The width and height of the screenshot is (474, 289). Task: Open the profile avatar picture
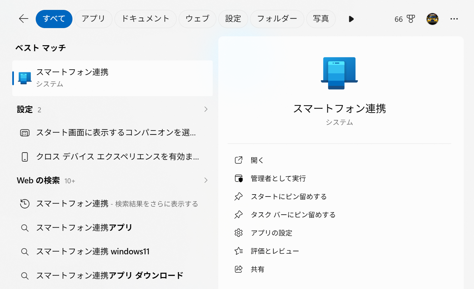tap(432, 19)
